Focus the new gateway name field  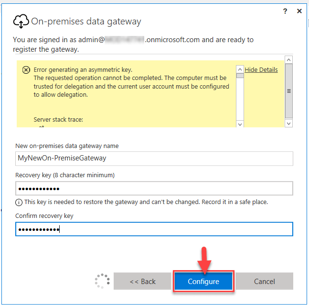click(x=154, y=159)
